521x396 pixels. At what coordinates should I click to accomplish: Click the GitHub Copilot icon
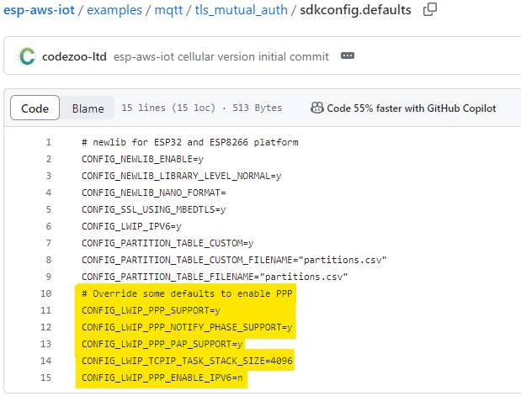(x=317, y=108)
